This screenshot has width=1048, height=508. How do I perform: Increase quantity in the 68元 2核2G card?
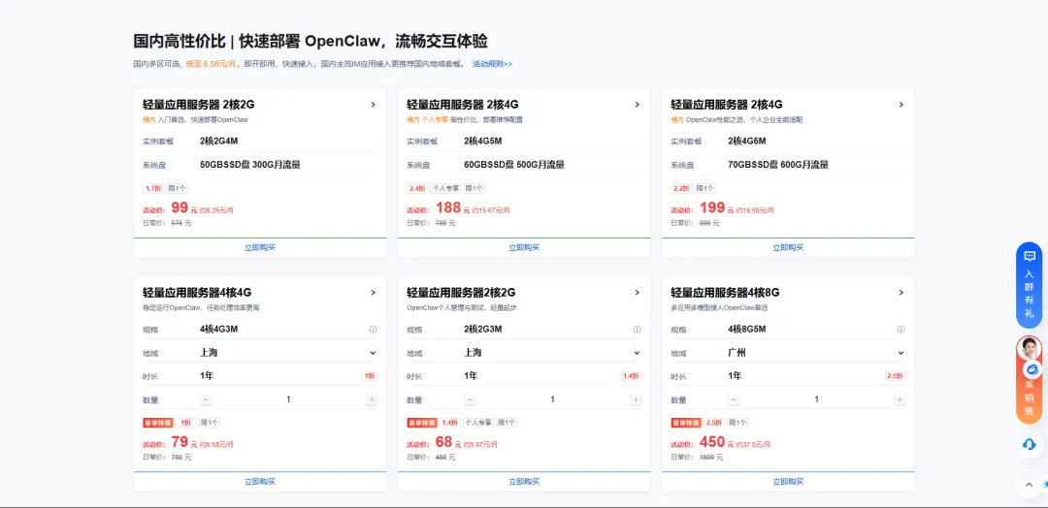point(636,399)
